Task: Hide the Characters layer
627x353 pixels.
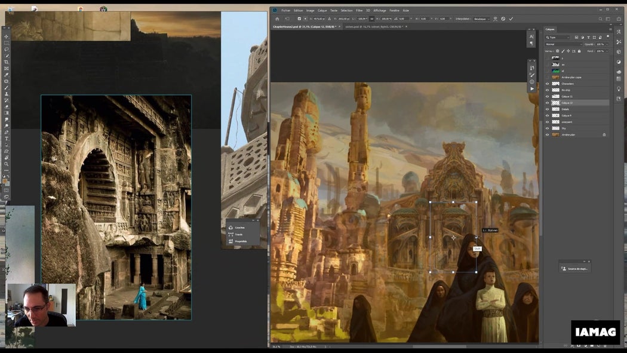Action: (x=547, y=84)
